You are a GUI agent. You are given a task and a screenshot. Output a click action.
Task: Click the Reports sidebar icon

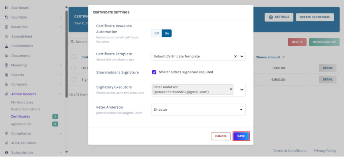[6, 75]
